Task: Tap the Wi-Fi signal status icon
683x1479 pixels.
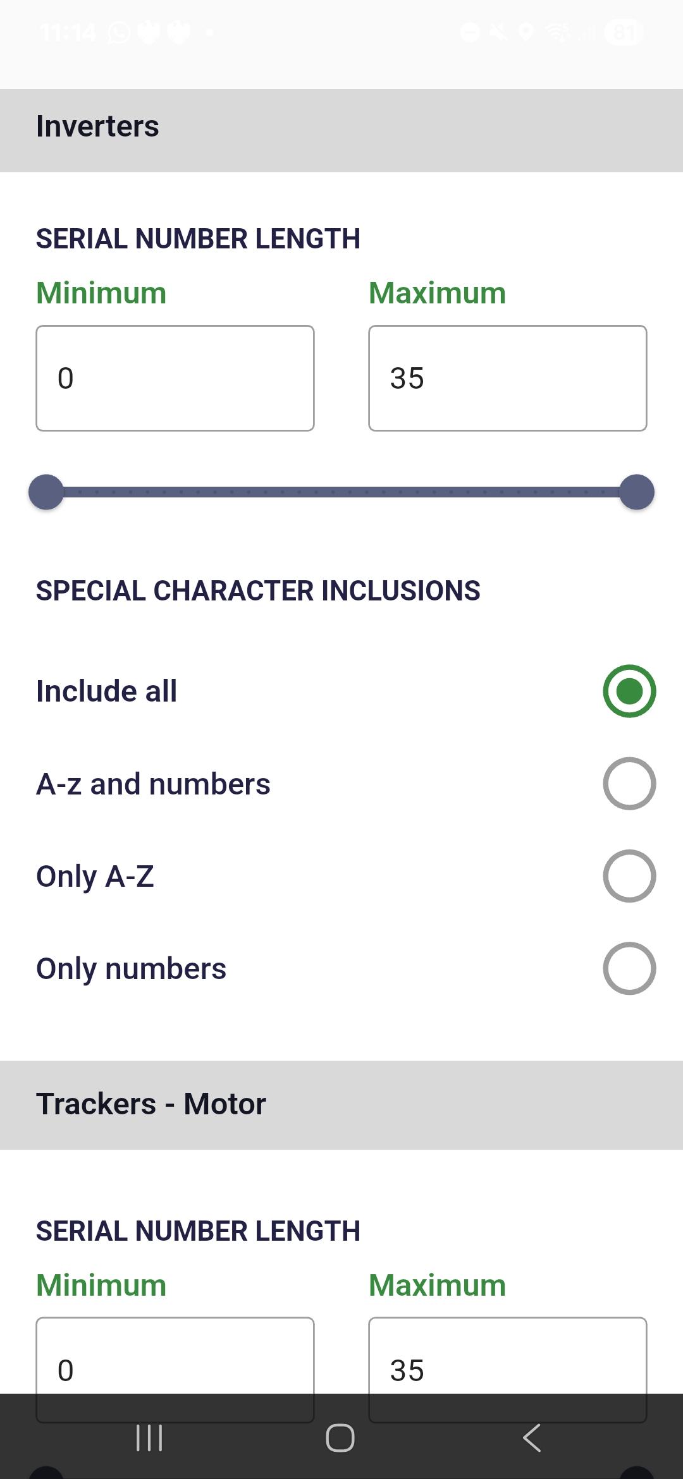Action: pyautogui.click(x=558, y=32)
